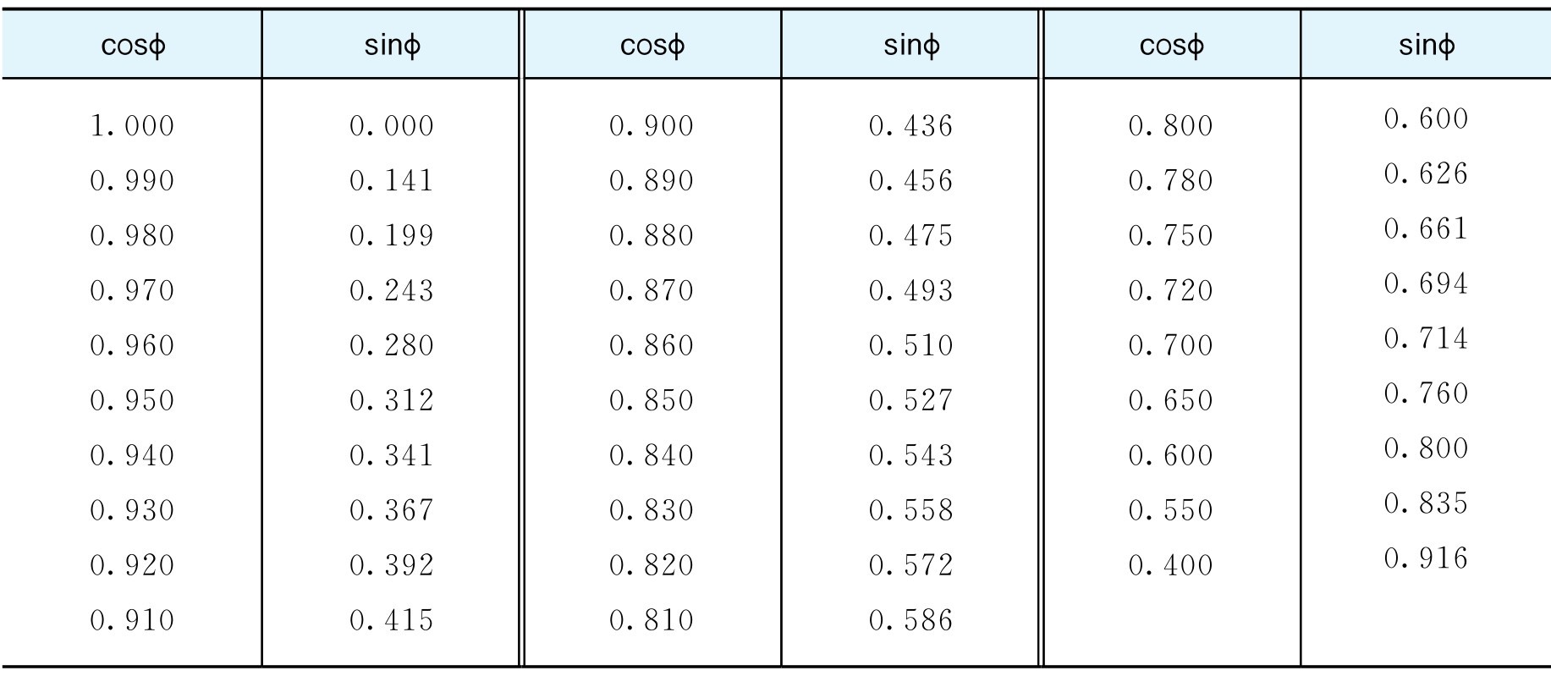This screenshot has height=676, width=1551.
Task: Click the sinϕ value 0.661
Action: 1427,228
